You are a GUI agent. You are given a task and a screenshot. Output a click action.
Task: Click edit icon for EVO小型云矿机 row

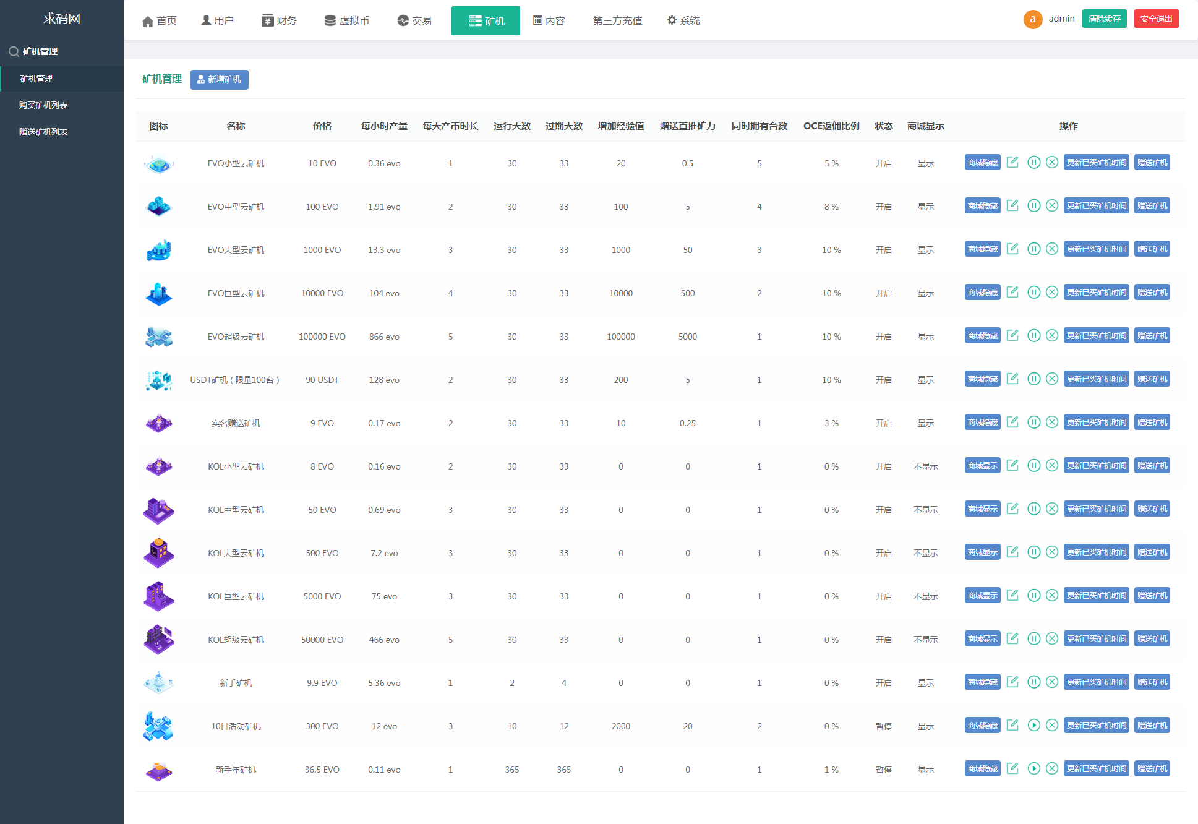[1012, 162]
